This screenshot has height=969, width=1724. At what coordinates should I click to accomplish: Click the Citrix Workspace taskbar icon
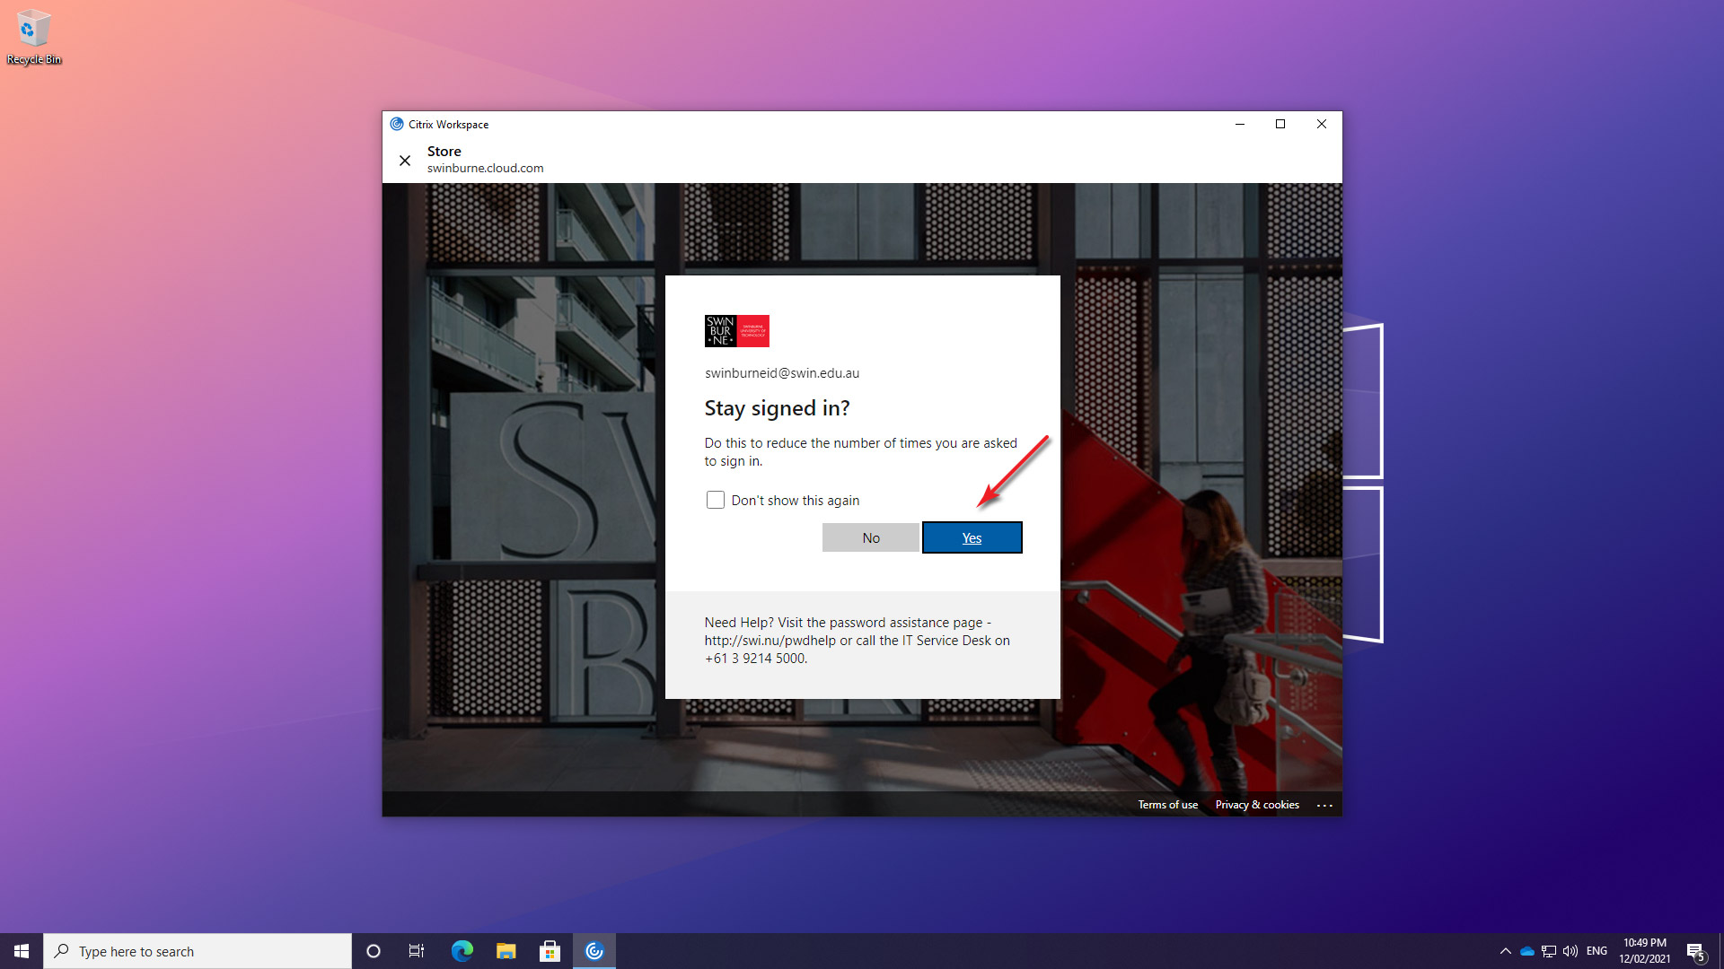tap(594, 951)
